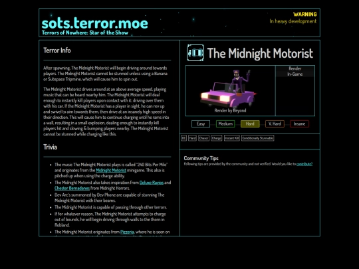Click the Trivia heading
Screen dimensions: 359x269
tap(50, 147)
